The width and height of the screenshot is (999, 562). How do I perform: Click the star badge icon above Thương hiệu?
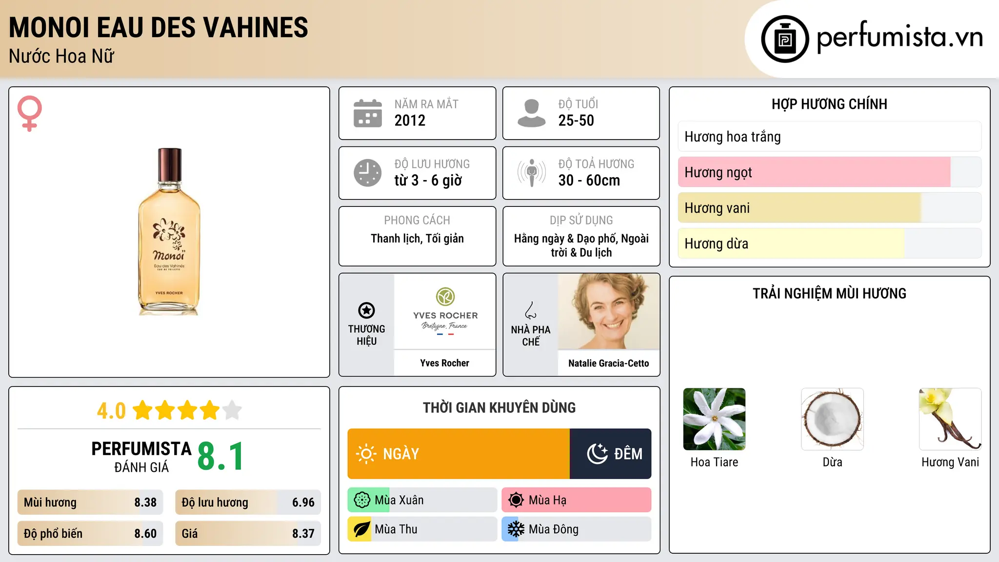point(366,310)
